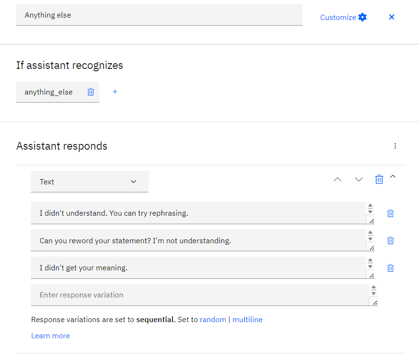
Task: Add a condition with the plus icon
Action: tap(115, 92)
